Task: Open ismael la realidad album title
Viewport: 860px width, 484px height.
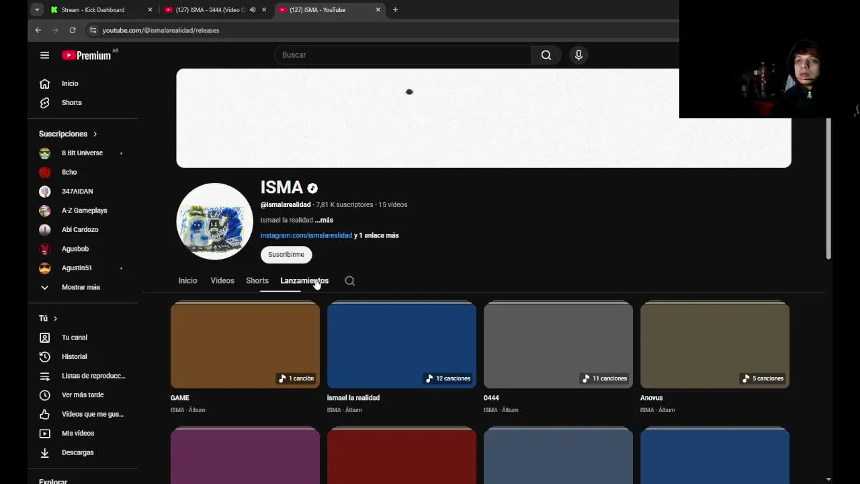Action: (353, 398)
